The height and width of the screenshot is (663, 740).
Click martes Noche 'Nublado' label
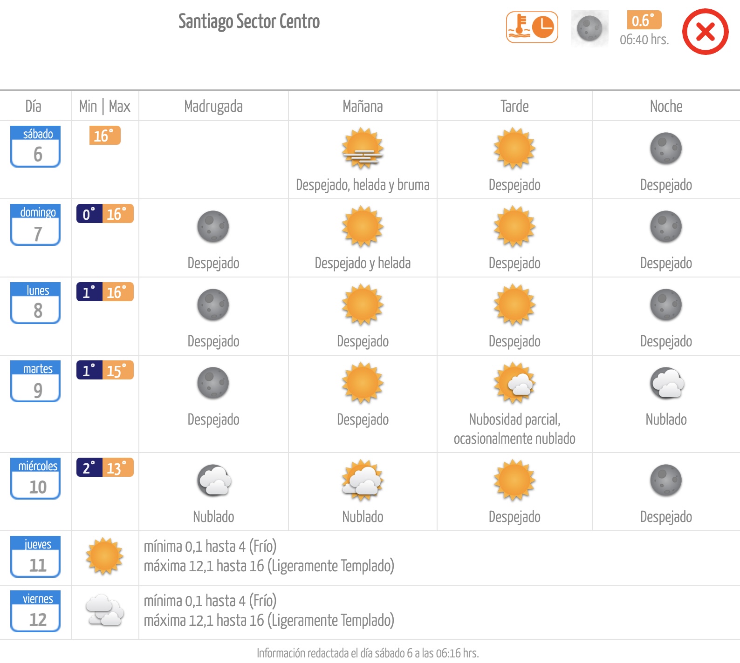pyautogui.click(x=666, y=419)
